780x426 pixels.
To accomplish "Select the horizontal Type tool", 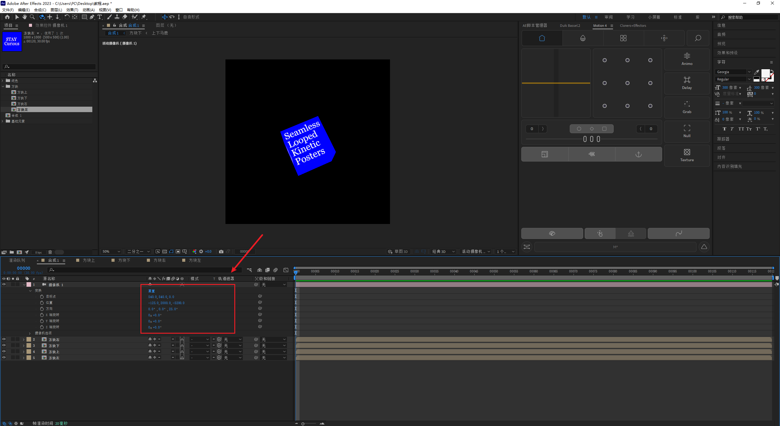I will tap(100, 17).
